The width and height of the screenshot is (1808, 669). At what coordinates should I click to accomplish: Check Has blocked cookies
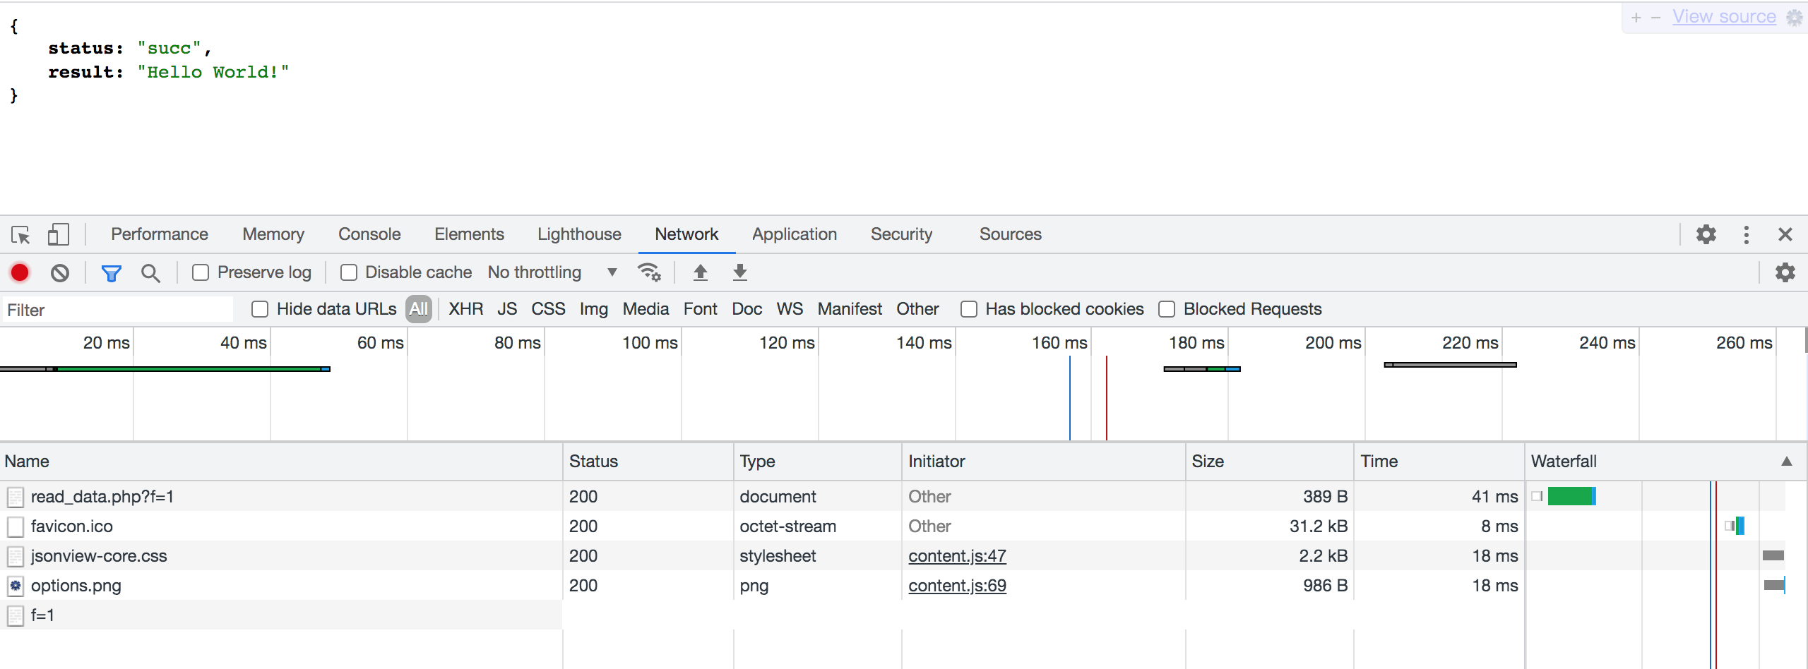click(x=969, y=309)
